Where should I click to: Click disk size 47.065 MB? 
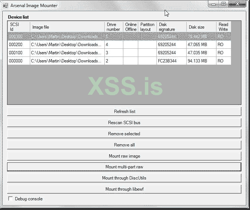coord(201,45)
